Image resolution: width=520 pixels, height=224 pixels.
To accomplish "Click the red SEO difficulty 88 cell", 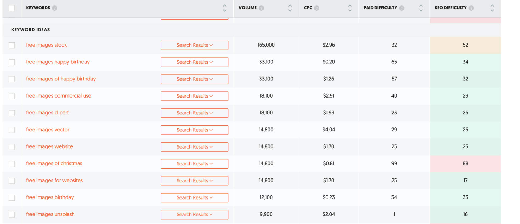I will click(465, 164).
